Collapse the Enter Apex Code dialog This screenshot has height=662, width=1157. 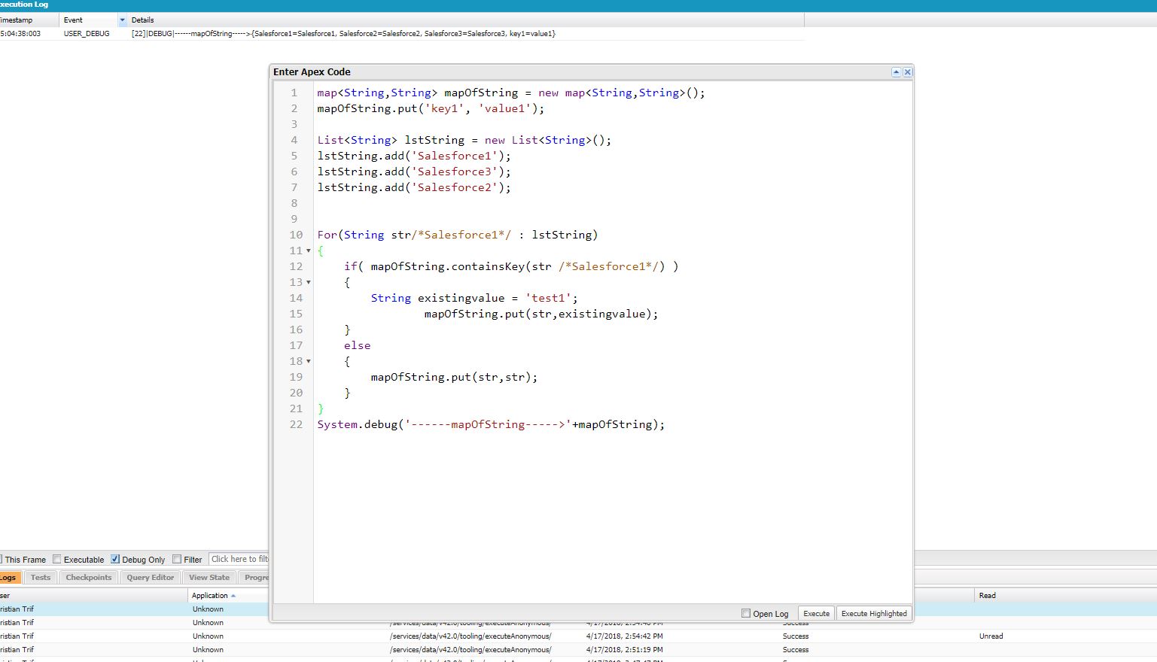(896, 72)
